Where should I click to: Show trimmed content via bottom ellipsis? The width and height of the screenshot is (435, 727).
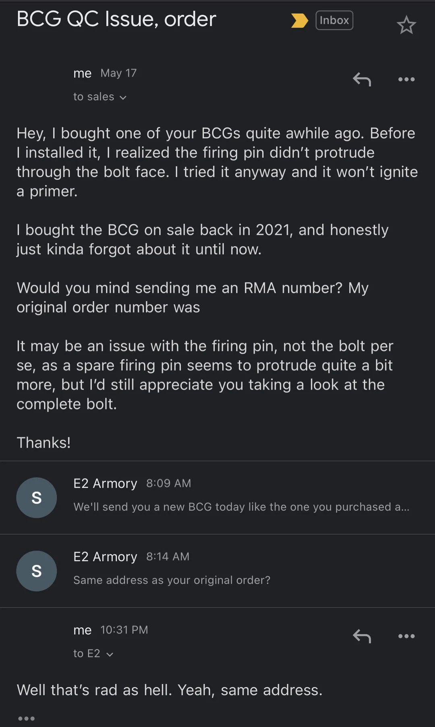(26, 718)
